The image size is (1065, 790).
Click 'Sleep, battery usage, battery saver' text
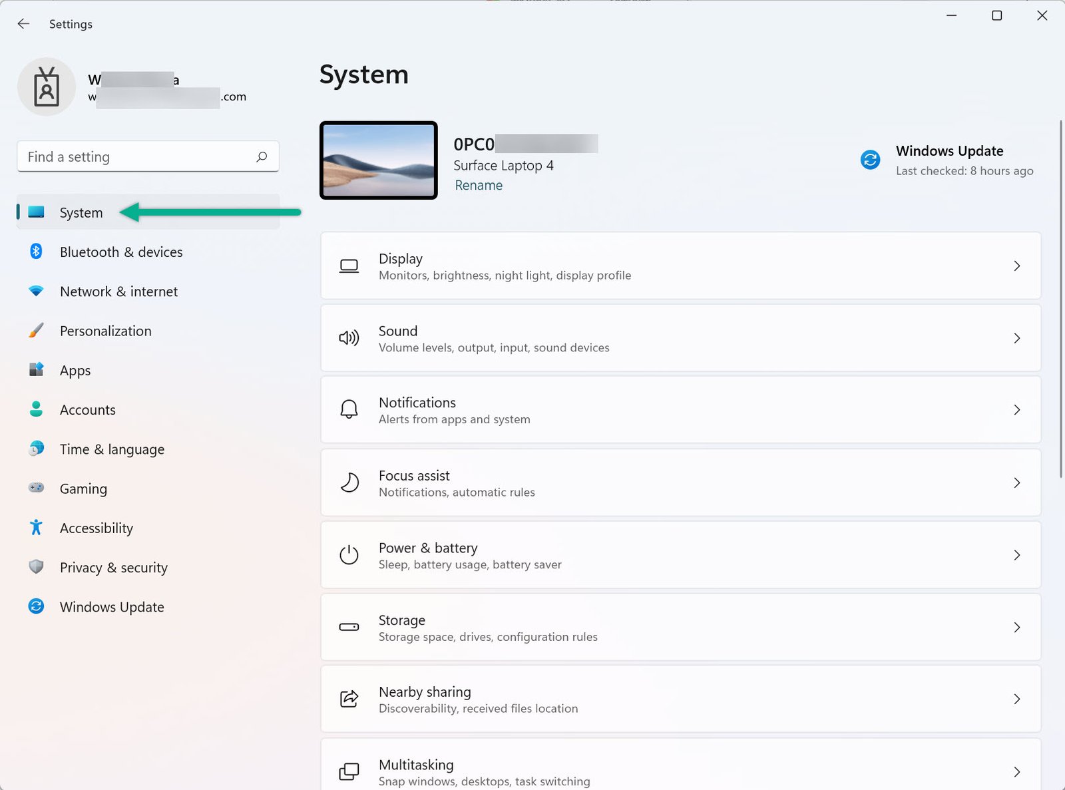click(x=470, y=564)
